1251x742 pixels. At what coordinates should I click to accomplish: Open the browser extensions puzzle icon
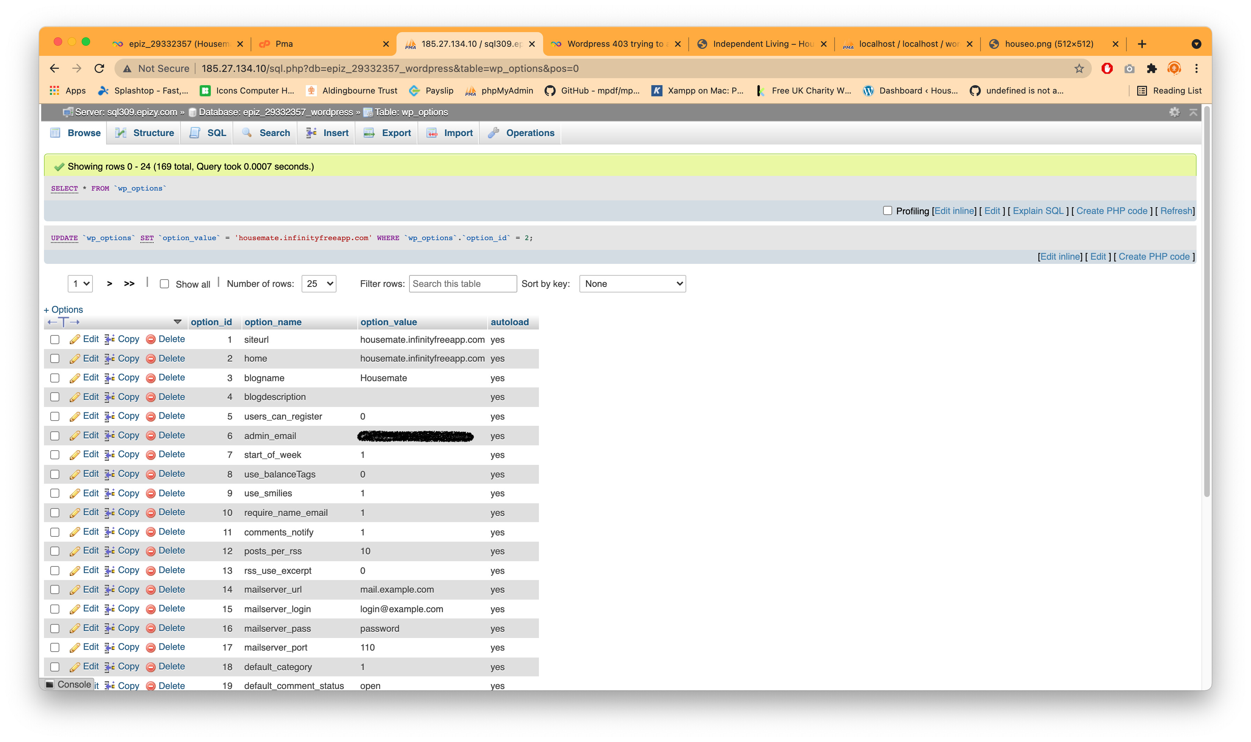[x=1152, y=68]
